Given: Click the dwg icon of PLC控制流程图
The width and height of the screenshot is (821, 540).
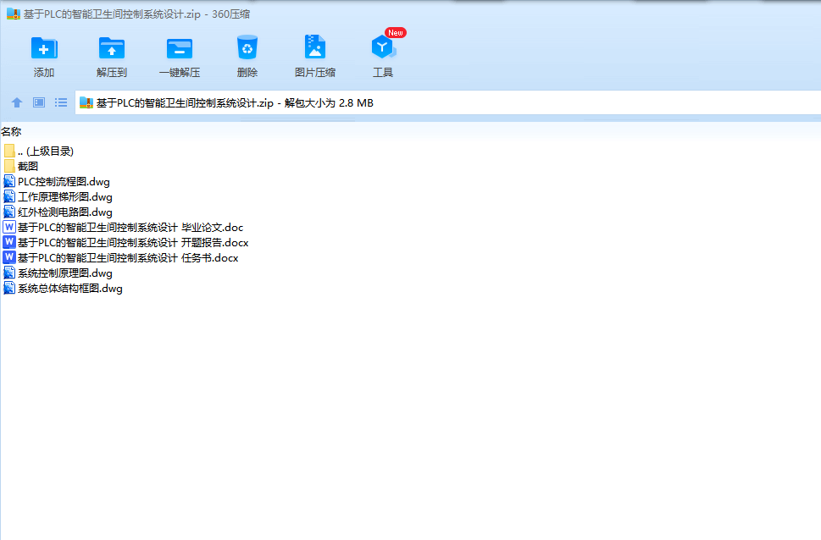Looking at the screenshot, I should (9, 182).
